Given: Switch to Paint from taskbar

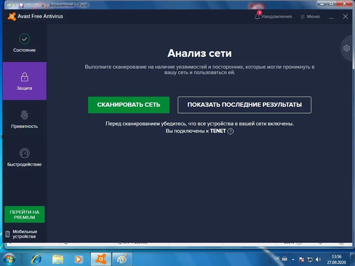Looking at the screenshot, I should [x=122, y=259].
